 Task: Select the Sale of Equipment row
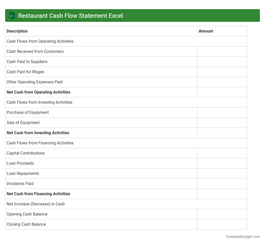[x=23, y=123]
